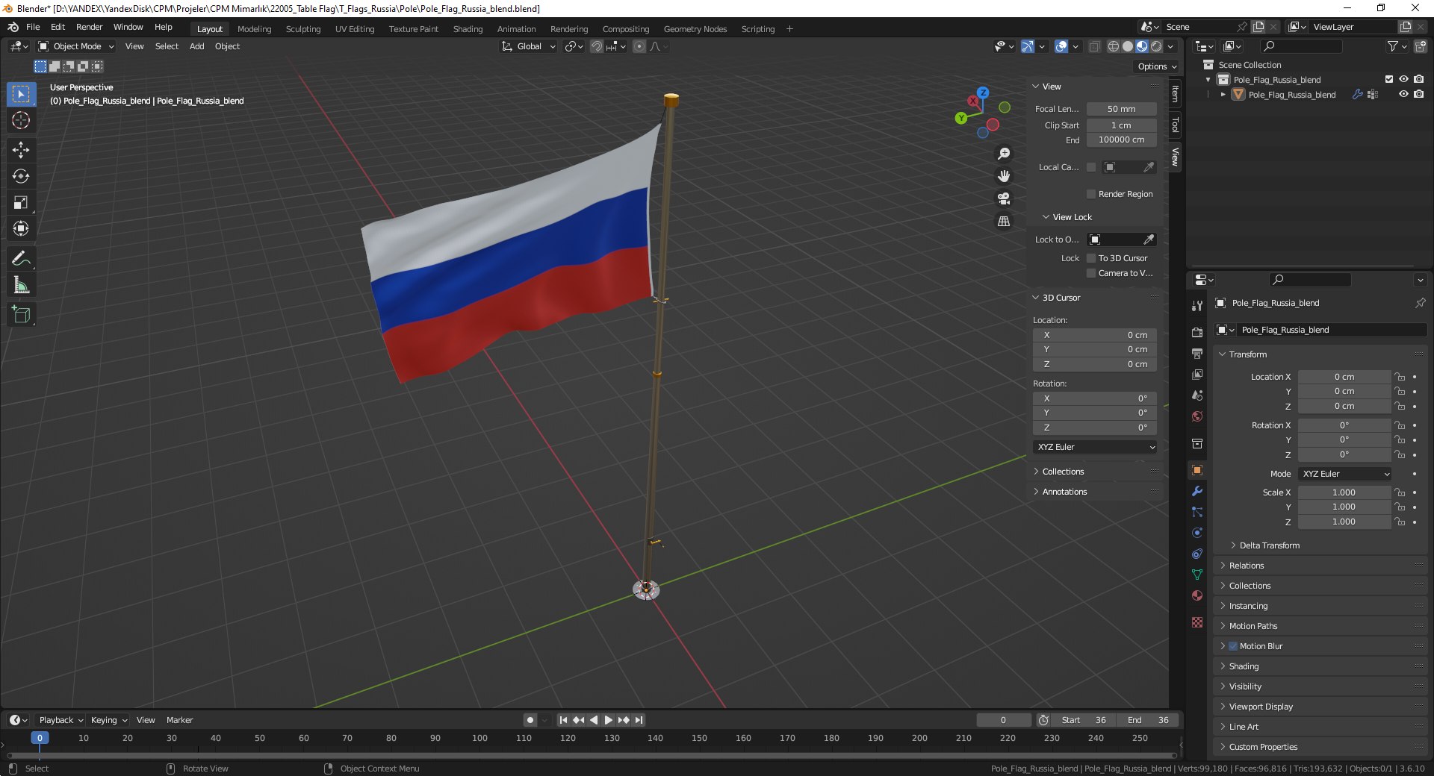Open Texture properties checker tab
Screen dimensions: 1434x776
click(1197, 622)
